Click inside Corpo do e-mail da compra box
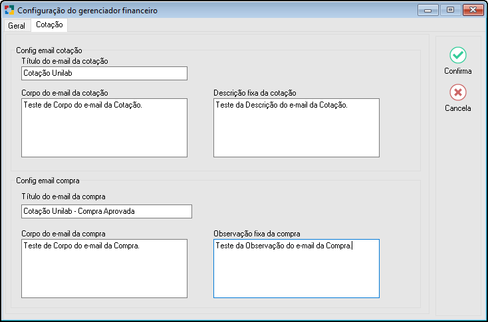Viewport: 488px width, 322px height. [104, 268]
